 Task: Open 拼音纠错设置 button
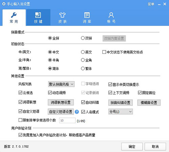[x=120, y=103]
